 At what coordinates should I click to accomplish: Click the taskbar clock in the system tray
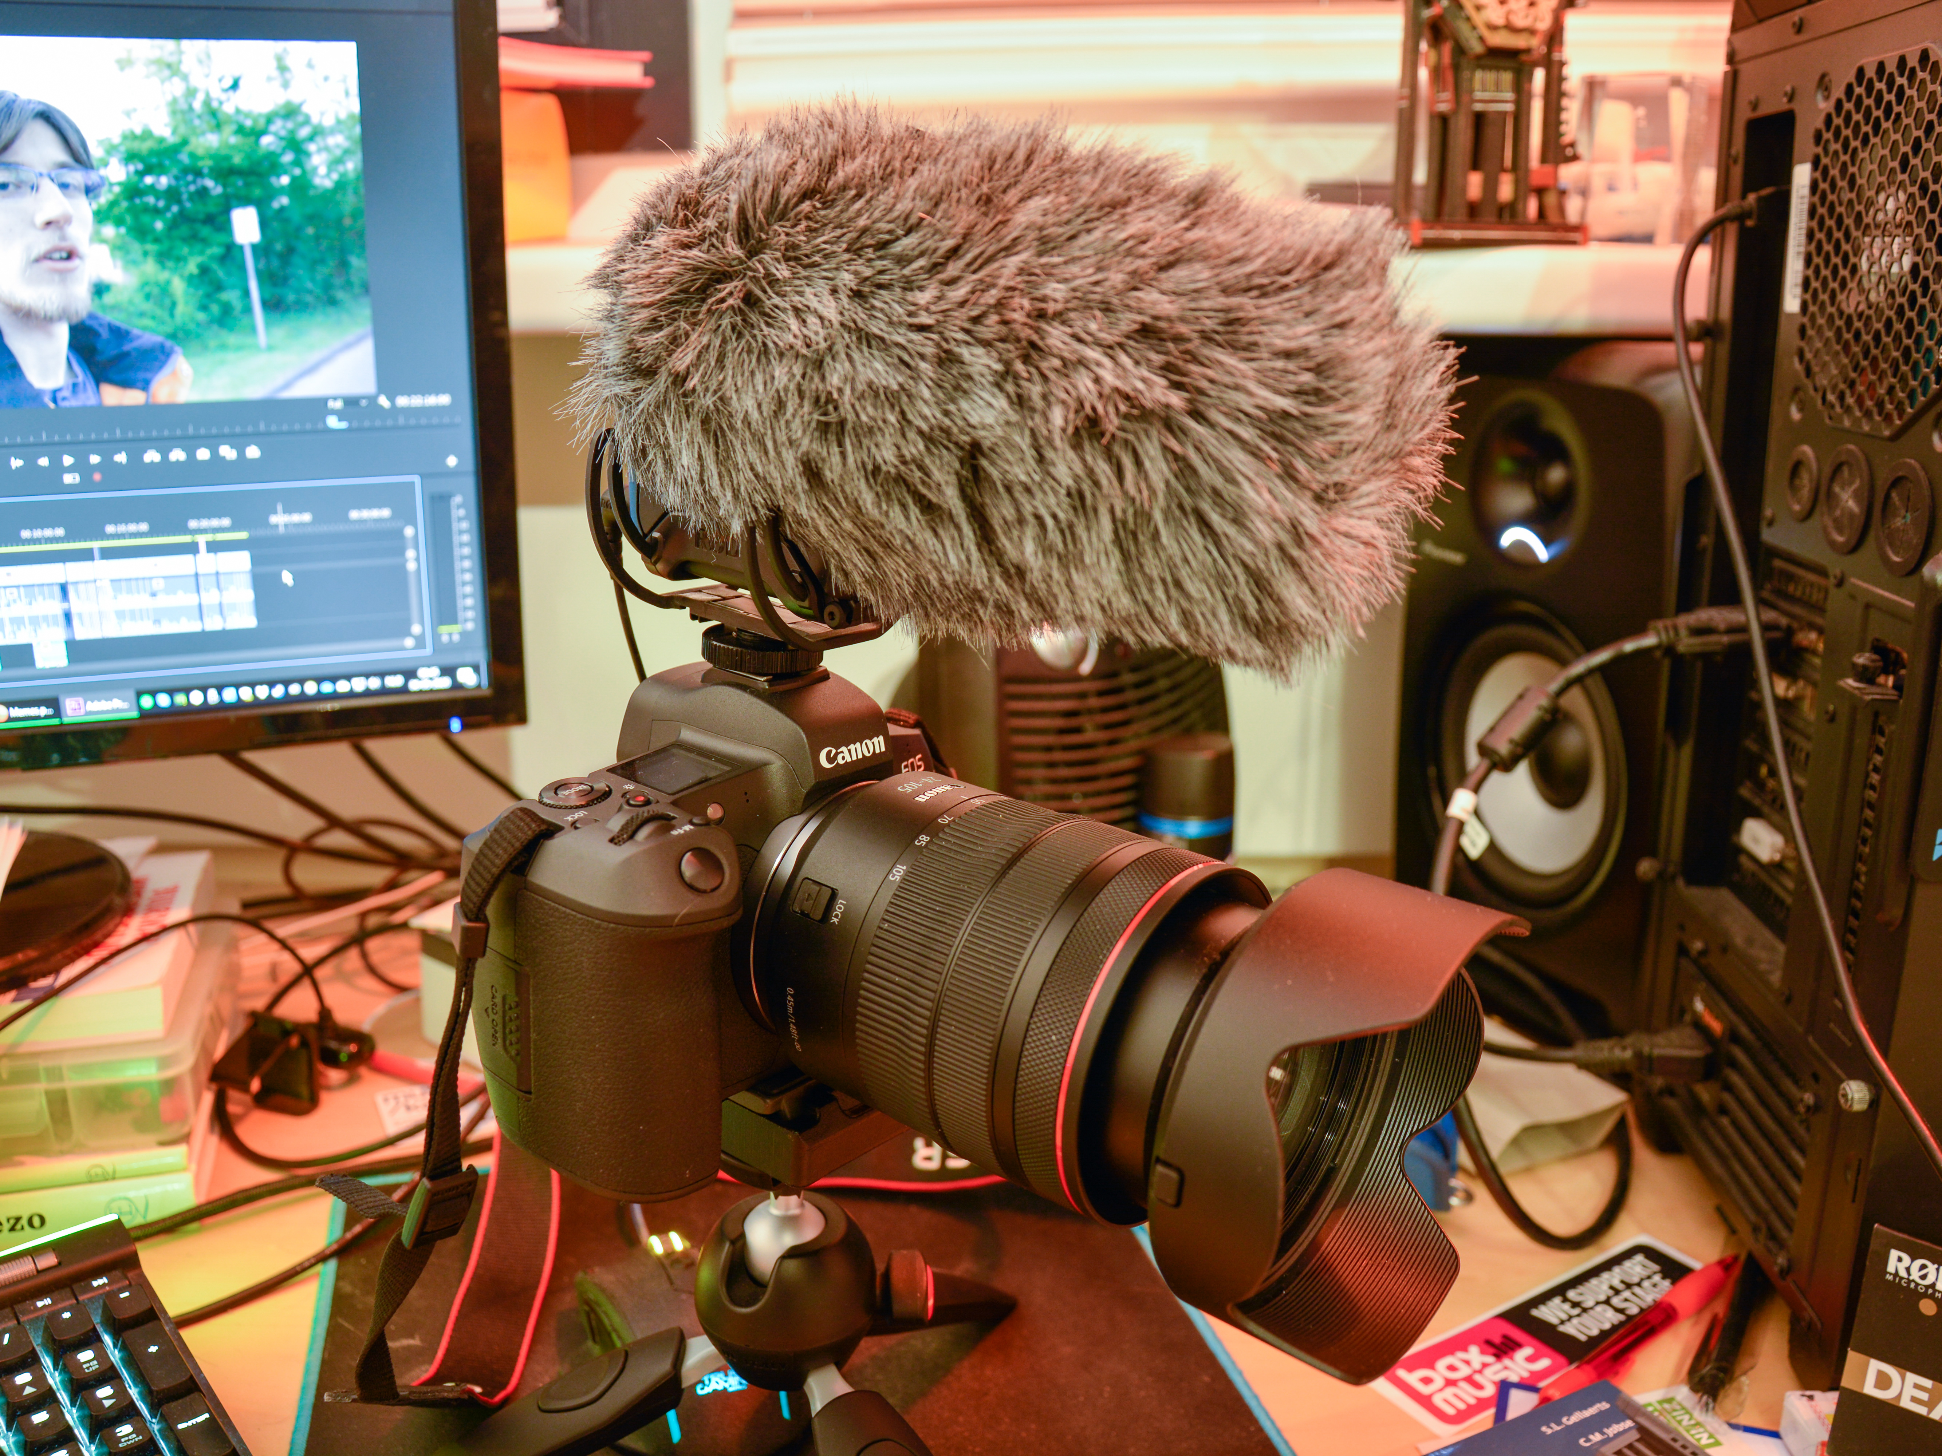click(x=430, y=679)
